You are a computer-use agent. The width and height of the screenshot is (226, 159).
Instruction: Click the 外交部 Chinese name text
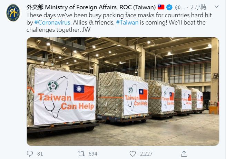(x=35, y=7)
